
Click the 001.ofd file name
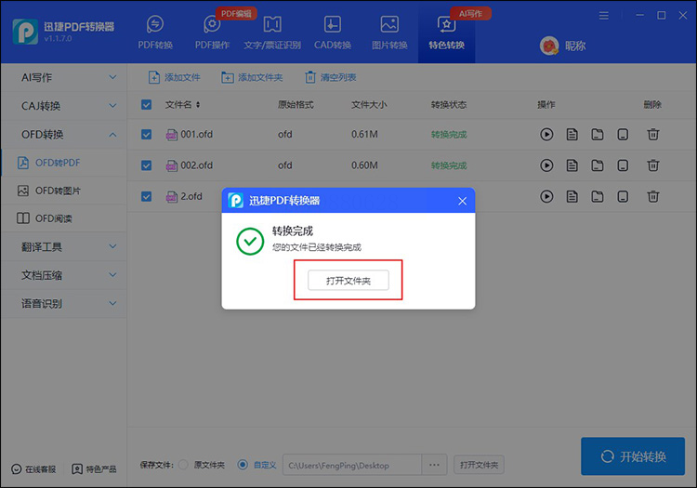click(x=196, y=134)
